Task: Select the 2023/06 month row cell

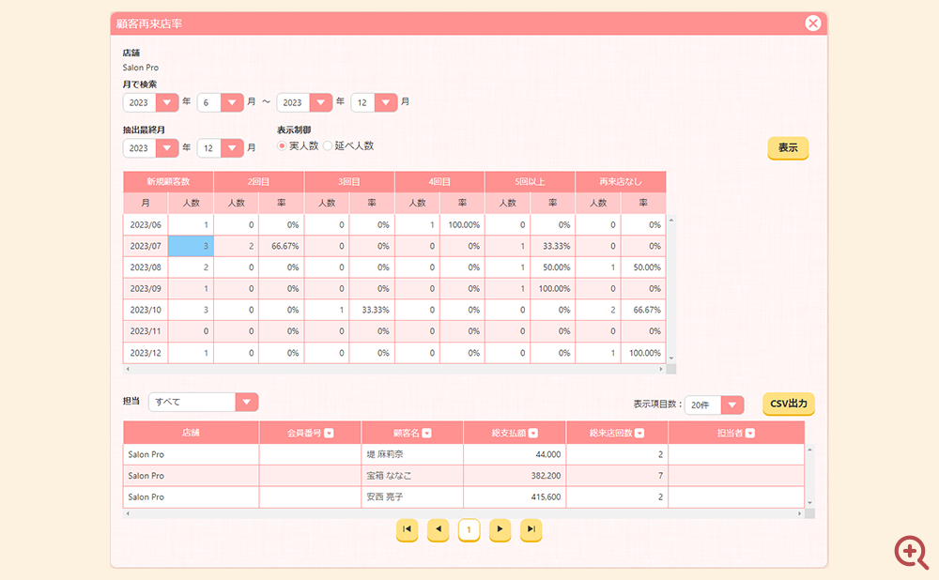Action: coord(146,225)
